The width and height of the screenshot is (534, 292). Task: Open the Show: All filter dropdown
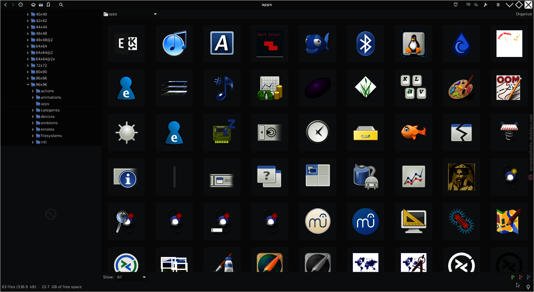(131, 277)
